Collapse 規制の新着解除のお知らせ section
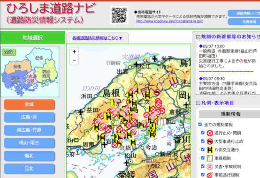This screenshot has height=178, width=260. tap(198, 37)
